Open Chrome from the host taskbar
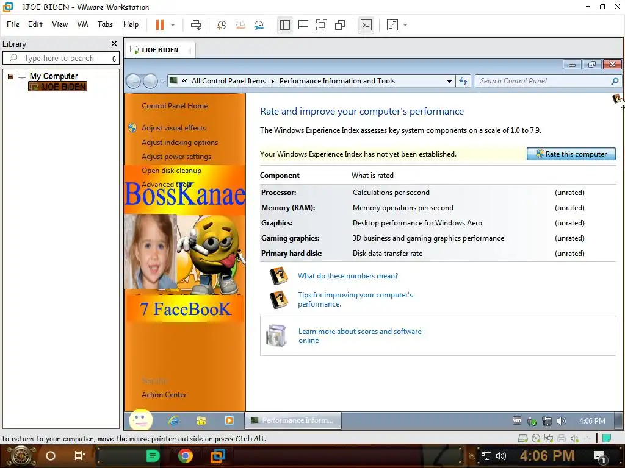 (185, 456)
